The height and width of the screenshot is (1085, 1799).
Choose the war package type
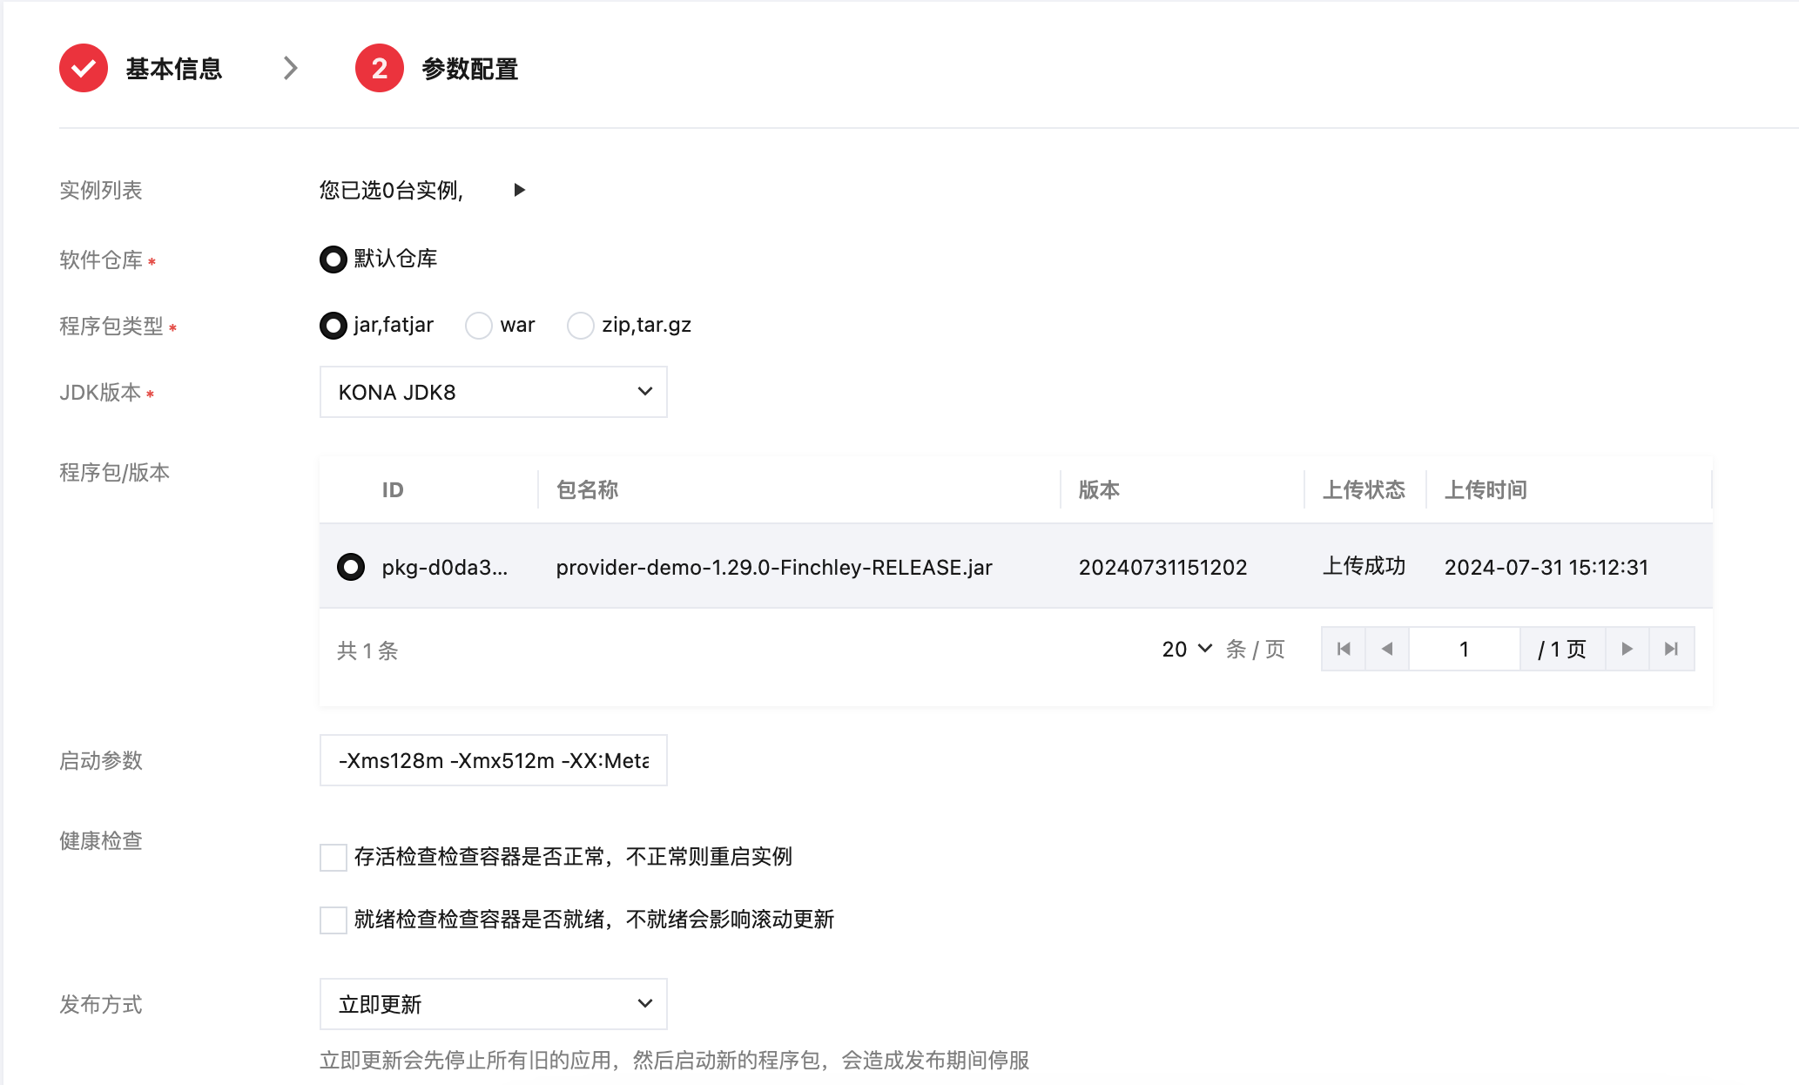coord(479,326)
